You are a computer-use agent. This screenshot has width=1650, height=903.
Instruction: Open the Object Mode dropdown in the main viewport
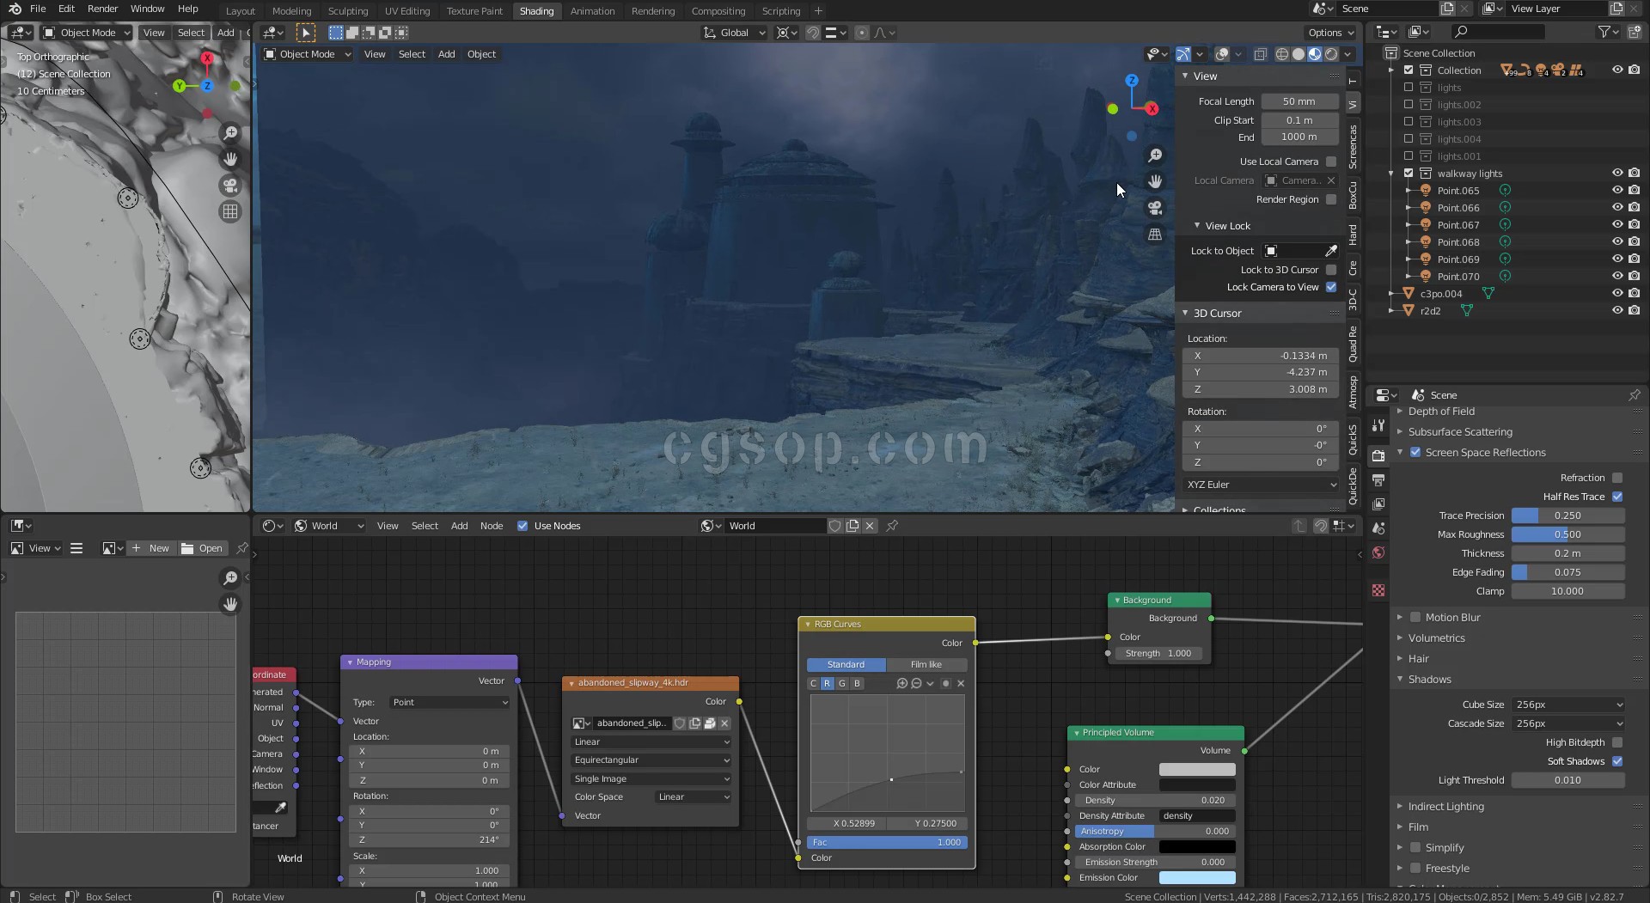click(x=308, y=54)
